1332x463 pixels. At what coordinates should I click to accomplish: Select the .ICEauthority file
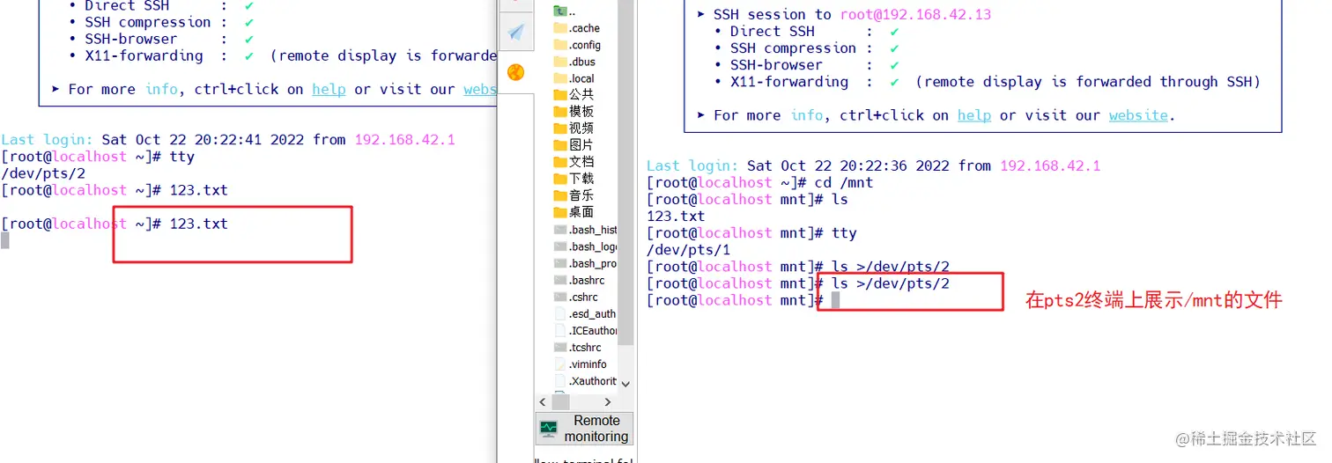point(586,330)
